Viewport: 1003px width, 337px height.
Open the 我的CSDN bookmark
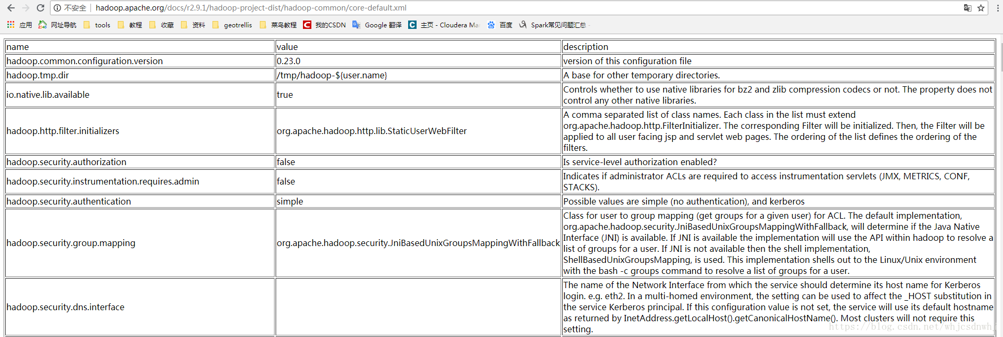pyautogui.click(x=325, y=25)
